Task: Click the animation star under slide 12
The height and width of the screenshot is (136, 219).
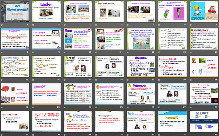Action: pos(128,52)
